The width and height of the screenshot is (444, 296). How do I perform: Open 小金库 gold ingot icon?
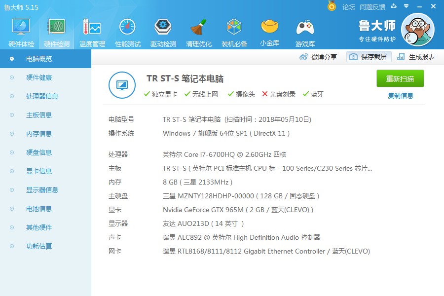click(269, 27)
